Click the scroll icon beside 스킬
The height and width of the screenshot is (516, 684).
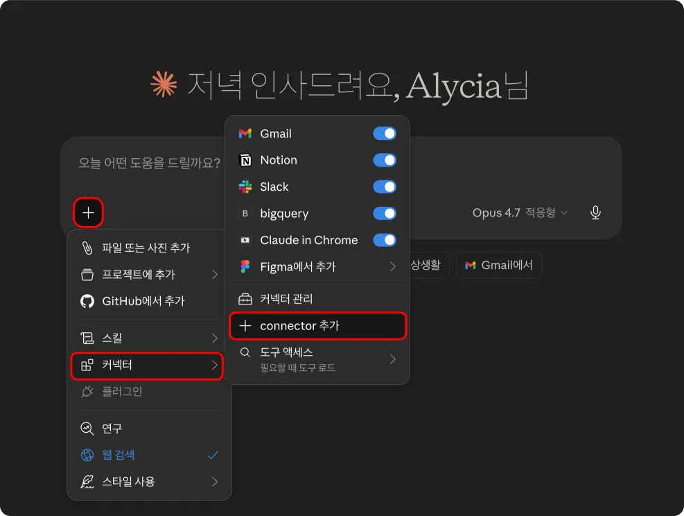coord(87,338)
